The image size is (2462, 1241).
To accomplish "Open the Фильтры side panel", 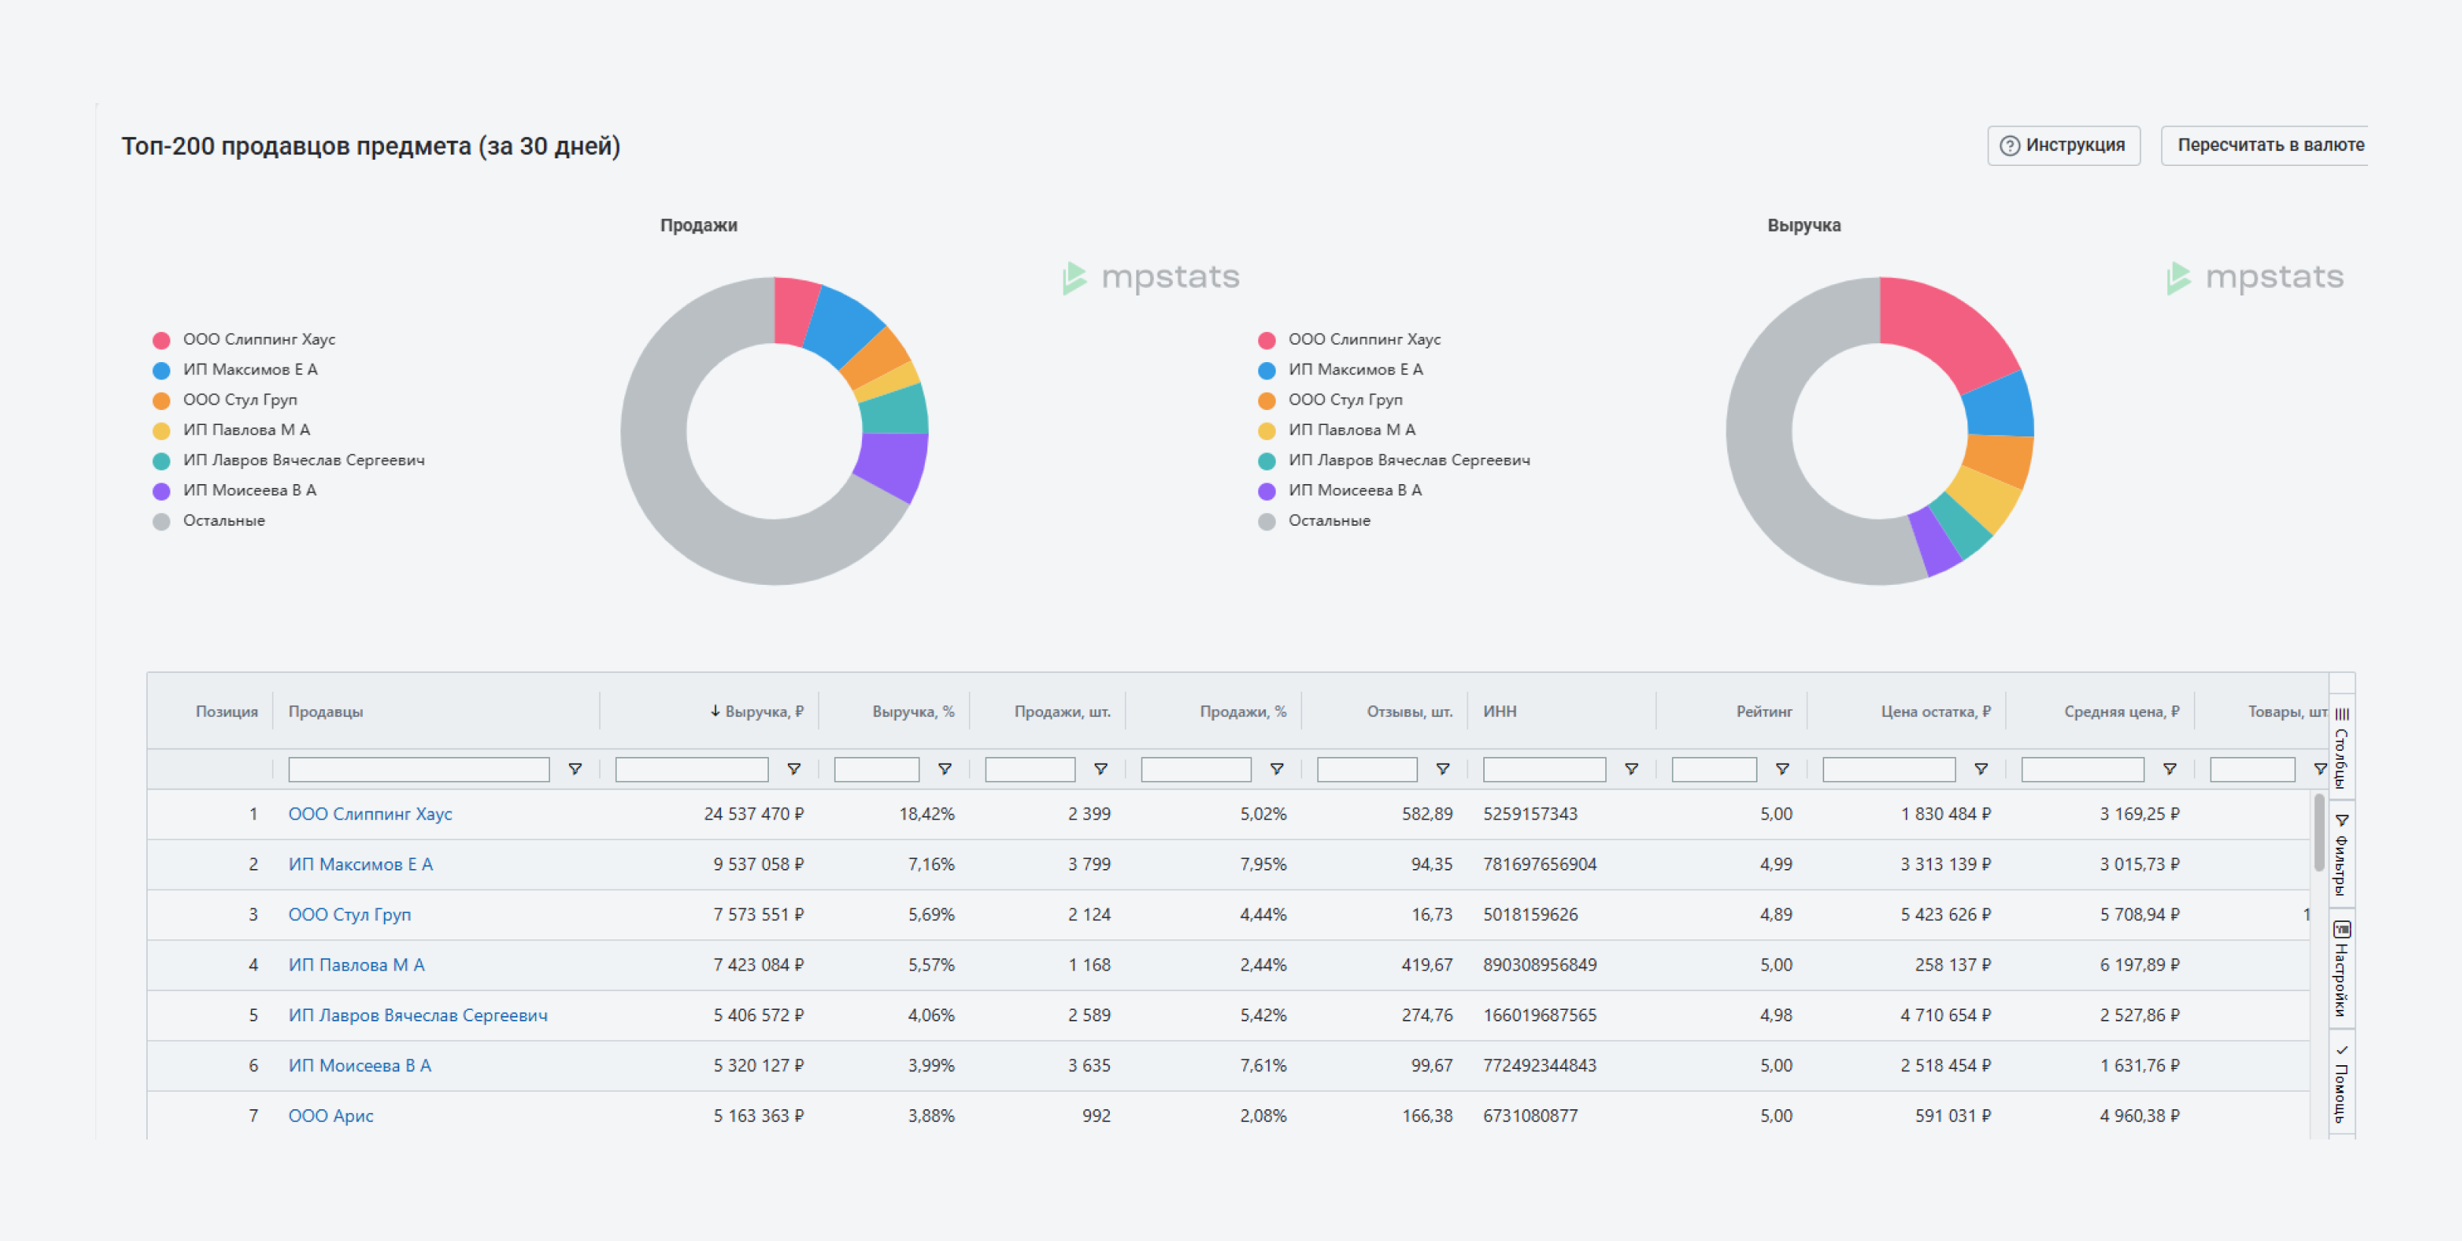I will [2341, 854].
